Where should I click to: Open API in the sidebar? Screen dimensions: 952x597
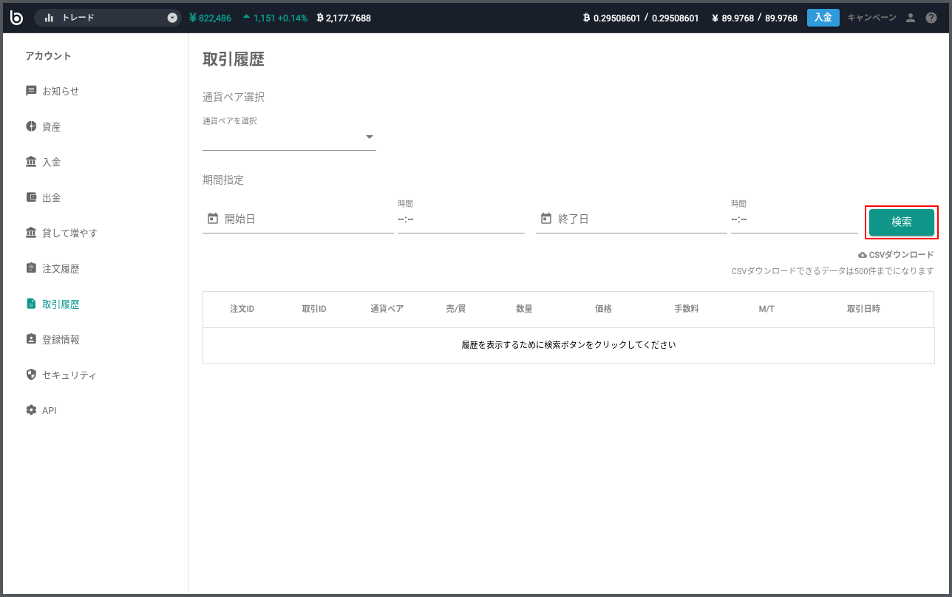click(50, 411)
